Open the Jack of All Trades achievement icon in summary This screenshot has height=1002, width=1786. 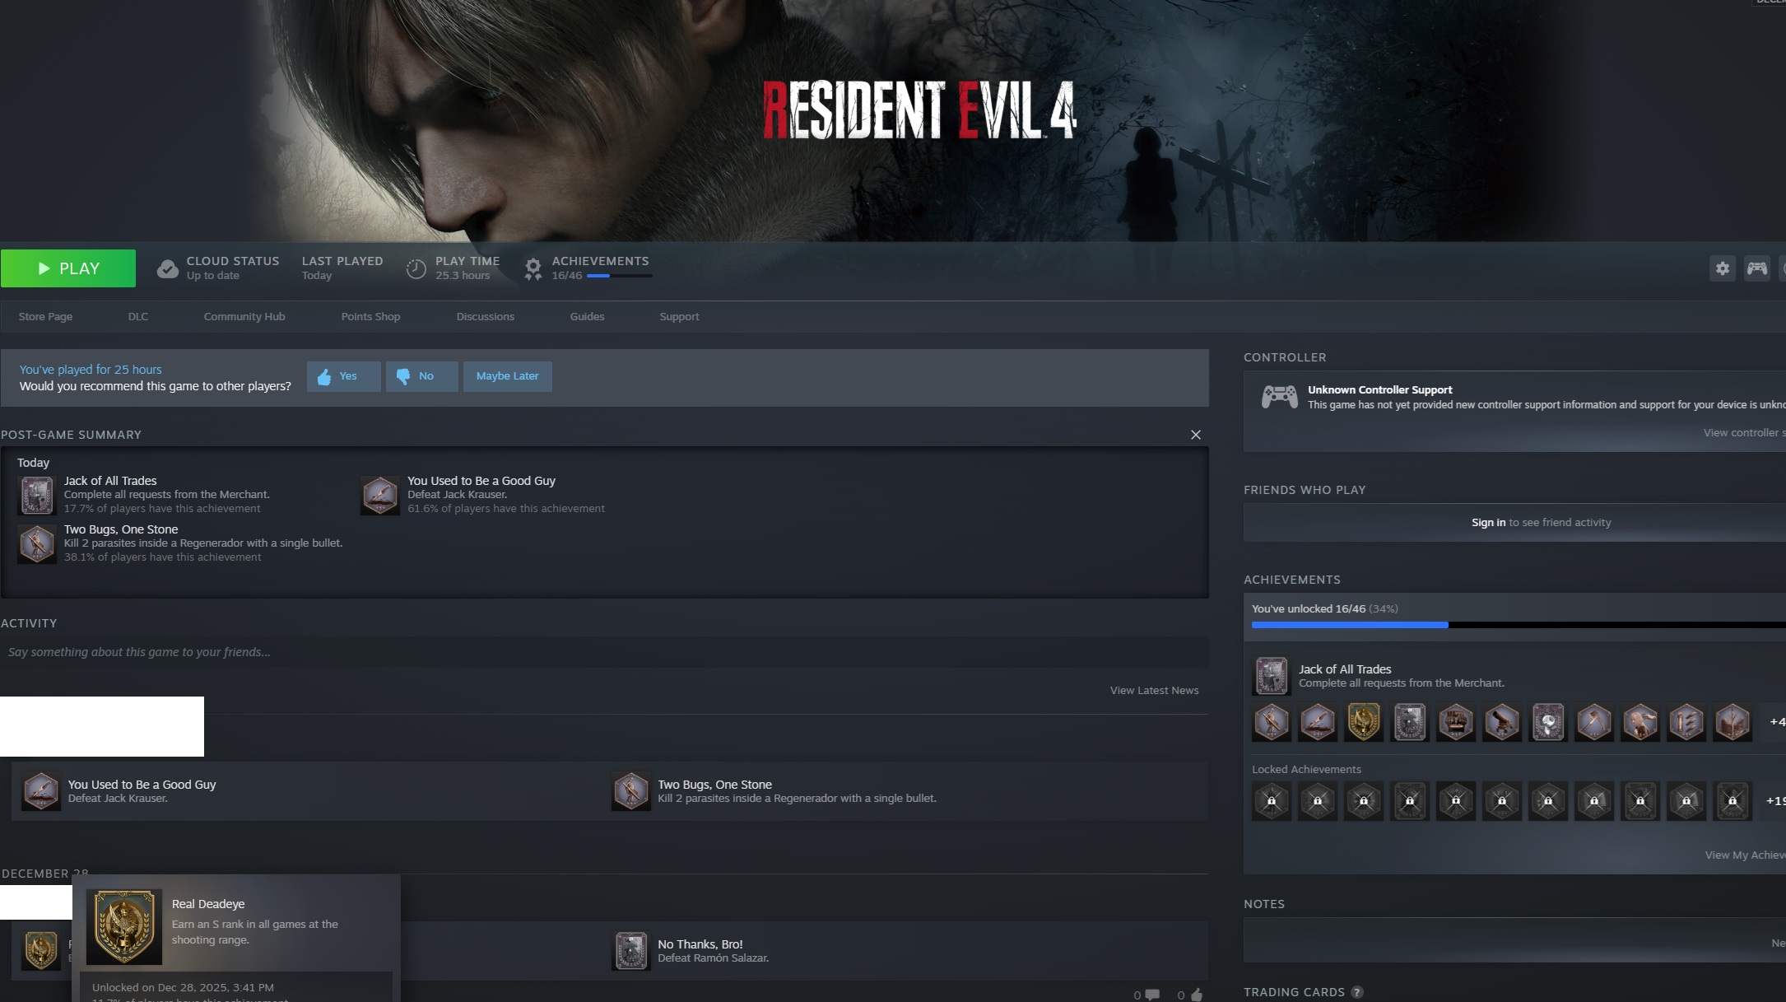point(37,495)
